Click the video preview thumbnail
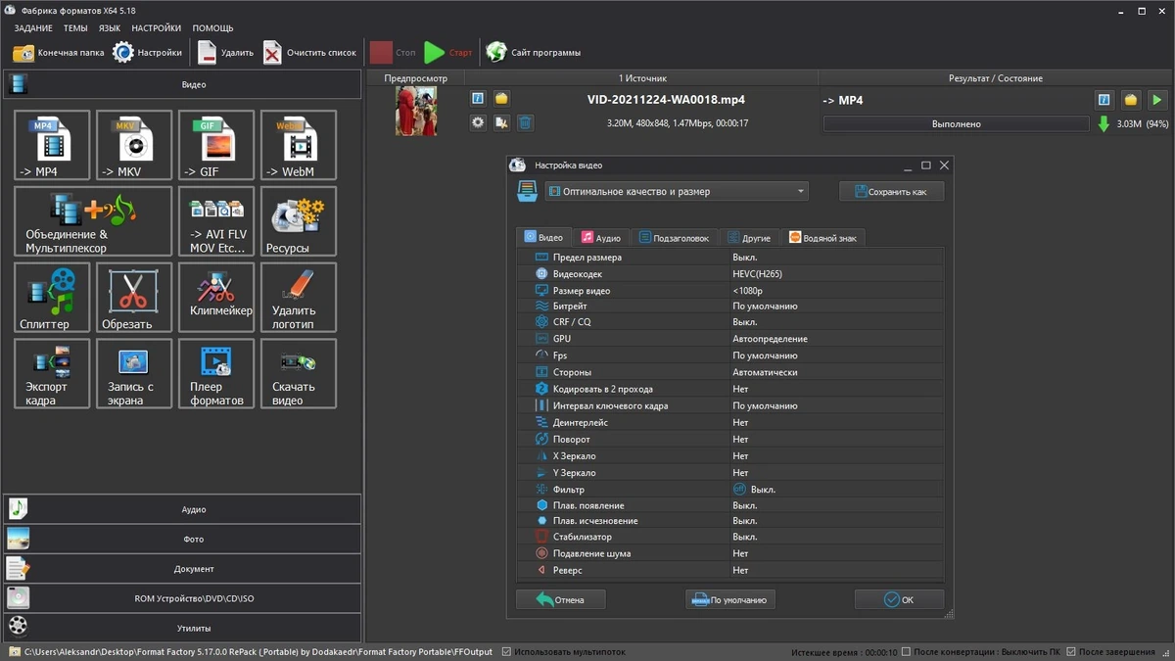This screenshot has height=661, width=1175. pos(416,111)
